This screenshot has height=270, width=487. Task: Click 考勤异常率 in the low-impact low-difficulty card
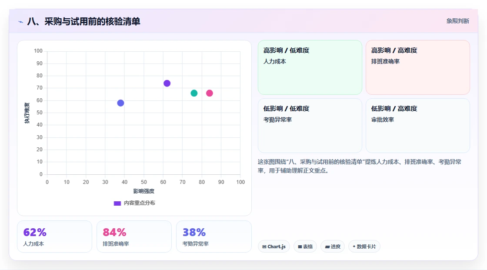click(x=277, y=120)
